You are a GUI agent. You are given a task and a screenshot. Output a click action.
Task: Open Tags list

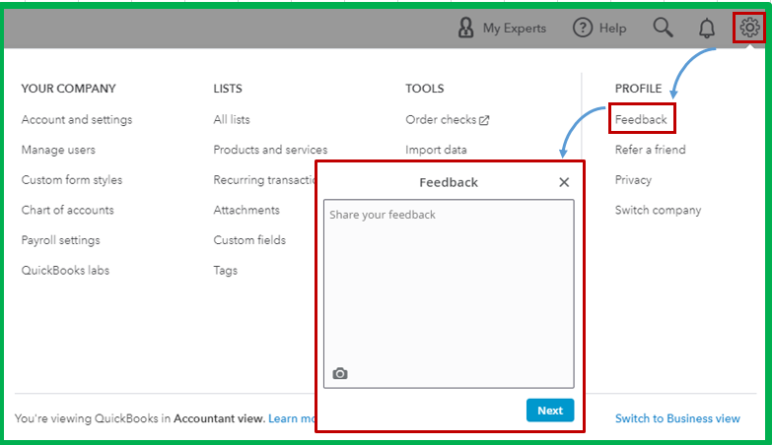[x=226, y=271]
